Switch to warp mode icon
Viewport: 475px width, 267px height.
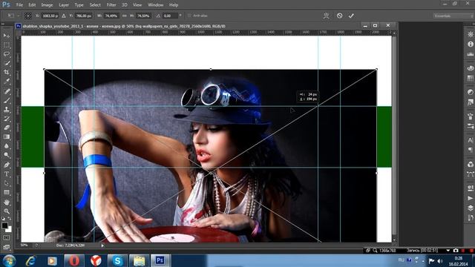(x=326, y=16)
